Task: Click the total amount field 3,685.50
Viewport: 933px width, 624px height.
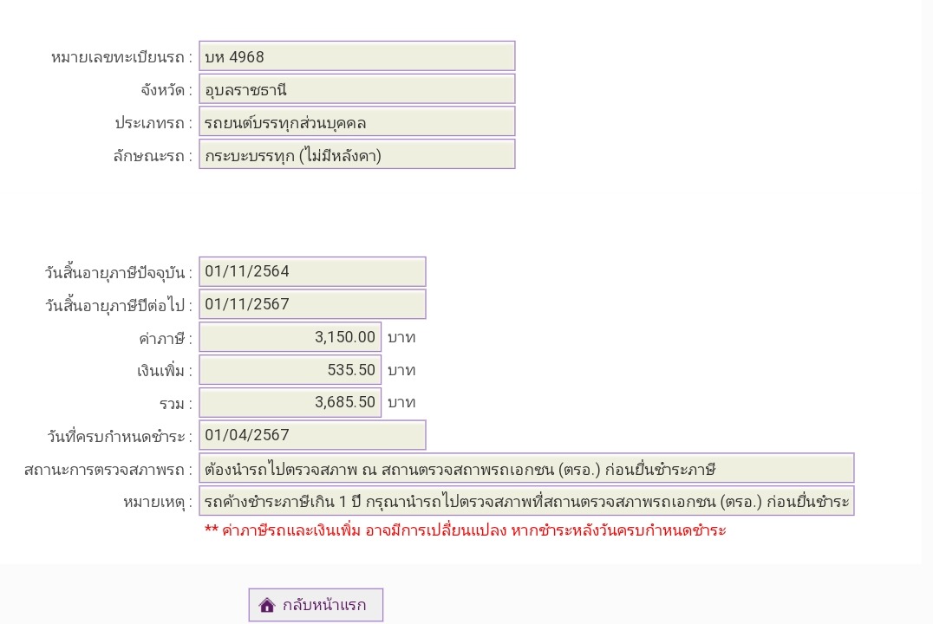Action: [290, 403]
